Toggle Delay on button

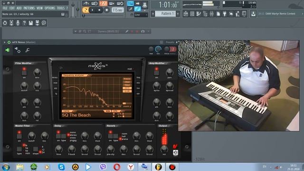[x=58, y=136]
